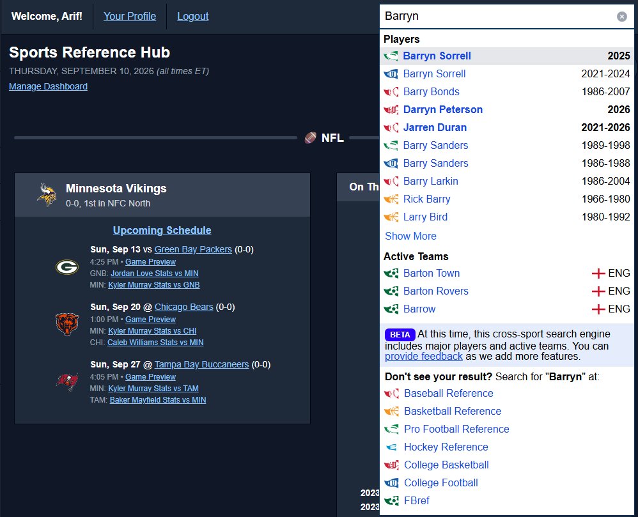Viewport: 638px width, 517px height.
Task: Open Game Preview for Sep 13 game
Action: pos(150,262)
